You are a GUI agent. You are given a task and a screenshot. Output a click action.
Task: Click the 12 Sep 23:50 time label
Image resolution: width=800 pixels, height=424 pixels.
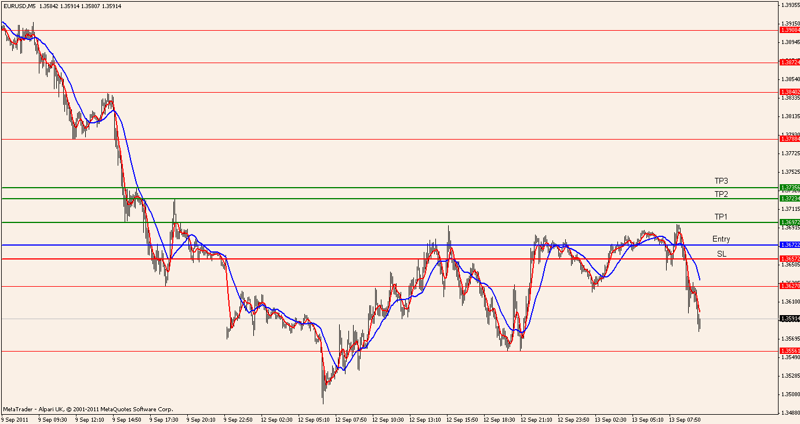(x=573, y=419)
